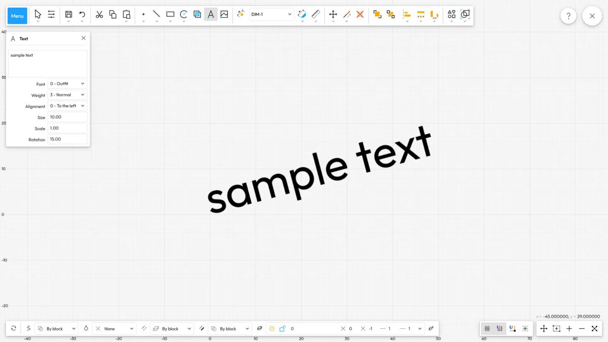This screenshot has width=608, height=342.
Task: Toggle the grid display icon
Action: pyautogui.click(x=487, y=328)
